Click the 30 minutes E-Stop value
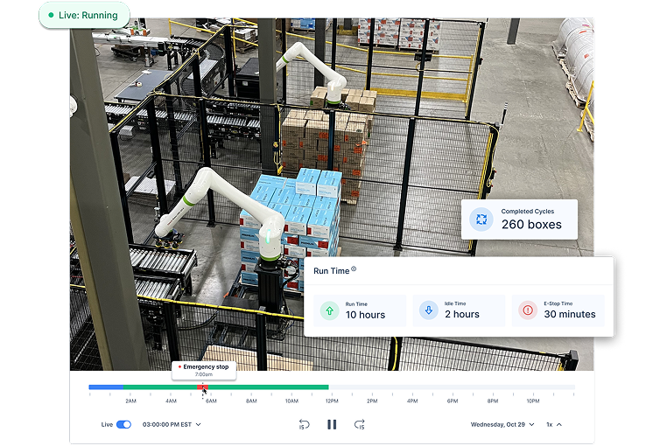The height and width of the screenshot is (446, 653). [570, 315]
